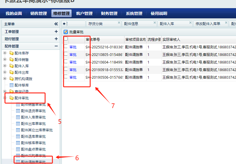Check the row for SH-20190506 audit order
The image size is (236, 164).
point(66,77)
